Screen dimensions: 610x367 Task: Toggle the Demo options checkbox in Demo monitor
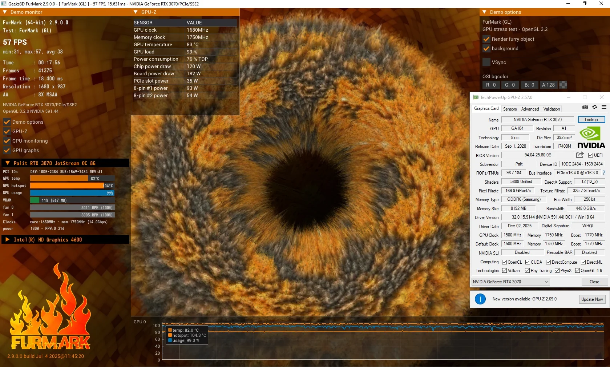click(x=7, y=122)
